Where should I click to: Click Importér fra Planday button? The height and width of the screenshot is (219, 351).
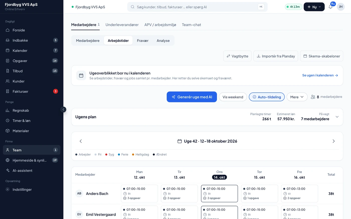[x=276, y=56]
